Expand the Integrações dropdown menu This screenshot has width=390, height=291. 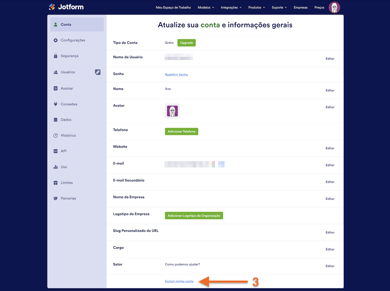point(231,8)
